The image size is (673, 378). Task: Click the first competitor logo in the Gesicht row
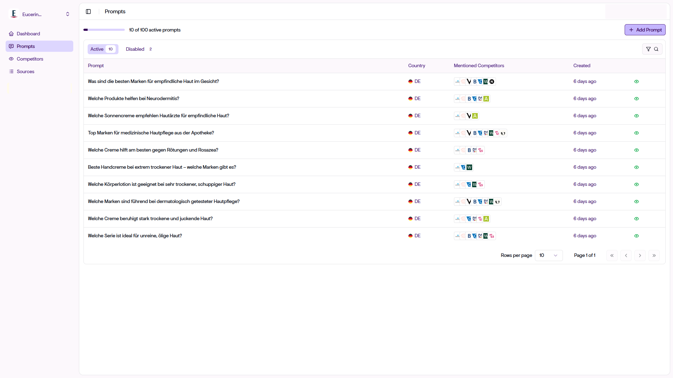coord(457,82)
